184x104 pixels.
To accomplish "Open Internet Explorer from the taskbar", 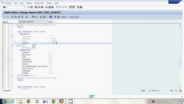I will (x=12, y=101).
